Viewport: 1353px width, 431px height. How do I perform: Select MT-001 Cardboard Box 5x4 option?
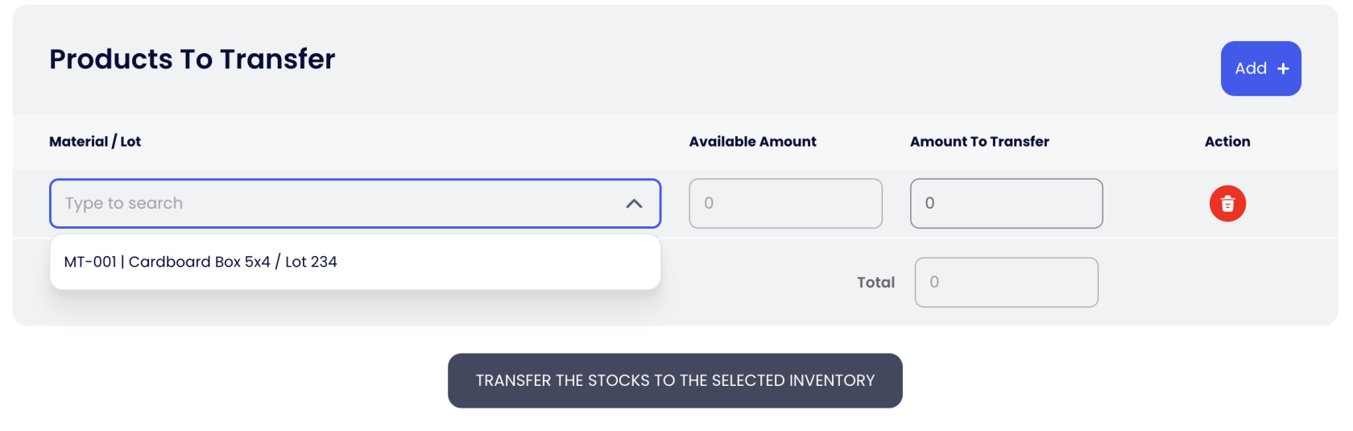[x=201, y=262]
